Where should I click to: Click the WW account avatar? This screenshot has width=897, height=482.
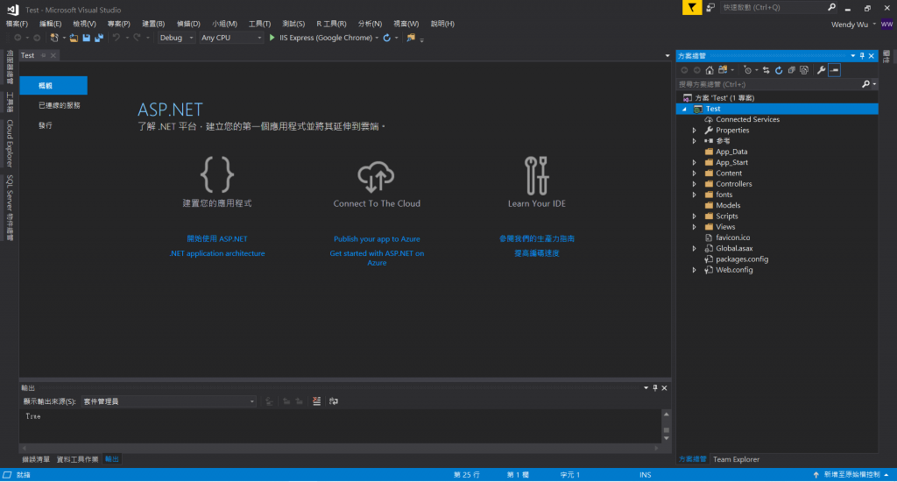tap(886, 24)
